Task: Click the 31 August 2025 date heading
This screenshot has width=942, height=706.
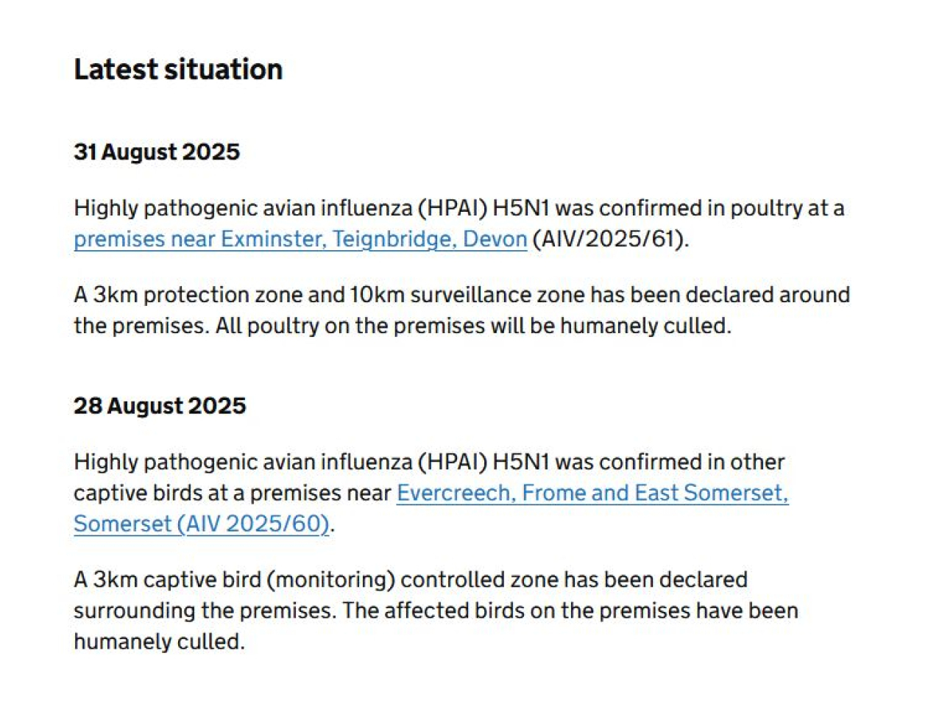Action: click(x=157, y=151)
